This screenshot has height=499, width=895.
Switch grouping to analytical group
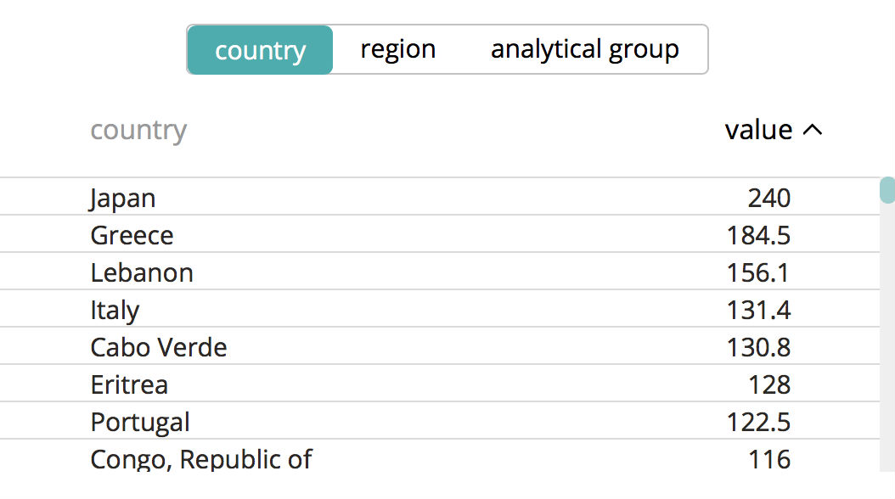click(584, 49)
